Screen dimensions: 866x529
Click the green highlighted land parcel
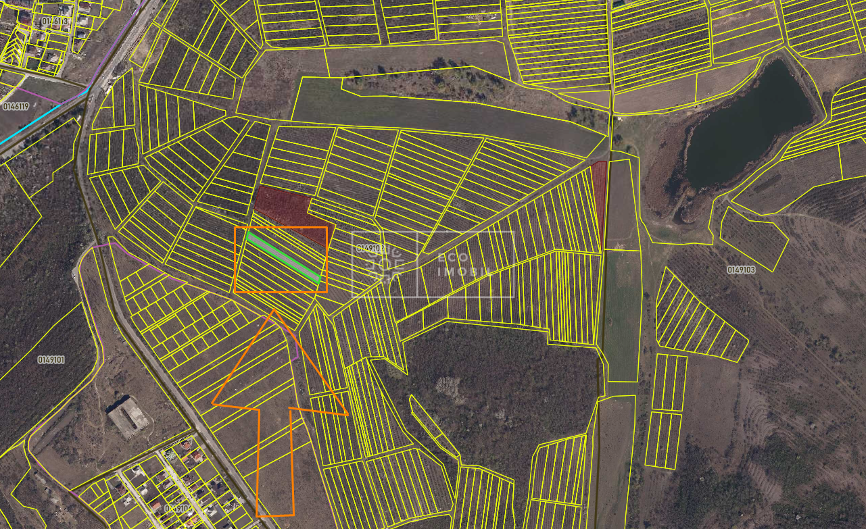(x=283, y=257)
